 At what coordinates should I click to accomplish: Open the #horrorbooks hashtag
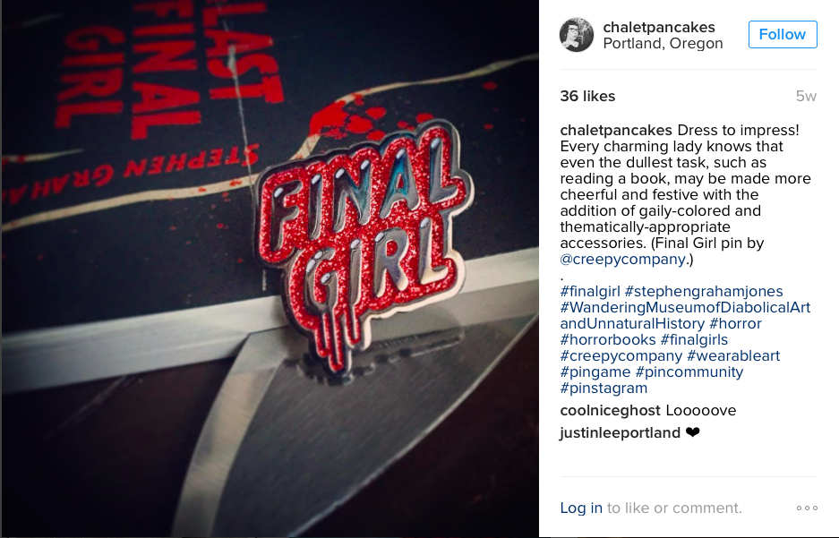click(608, 339)
